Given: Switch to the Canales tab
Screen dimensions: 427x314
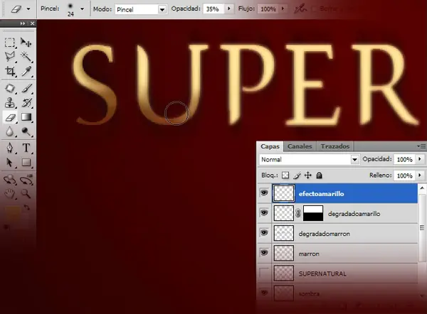Looking at the screenshot, I should pos(300,146).
